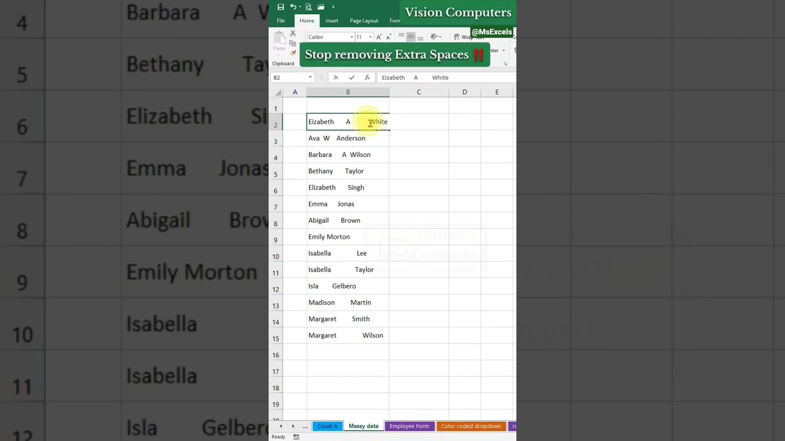The width and height of the screenshot is (785, 441).
Task: Open the Calibri font dropdown
Action: [x=351, y=37]
